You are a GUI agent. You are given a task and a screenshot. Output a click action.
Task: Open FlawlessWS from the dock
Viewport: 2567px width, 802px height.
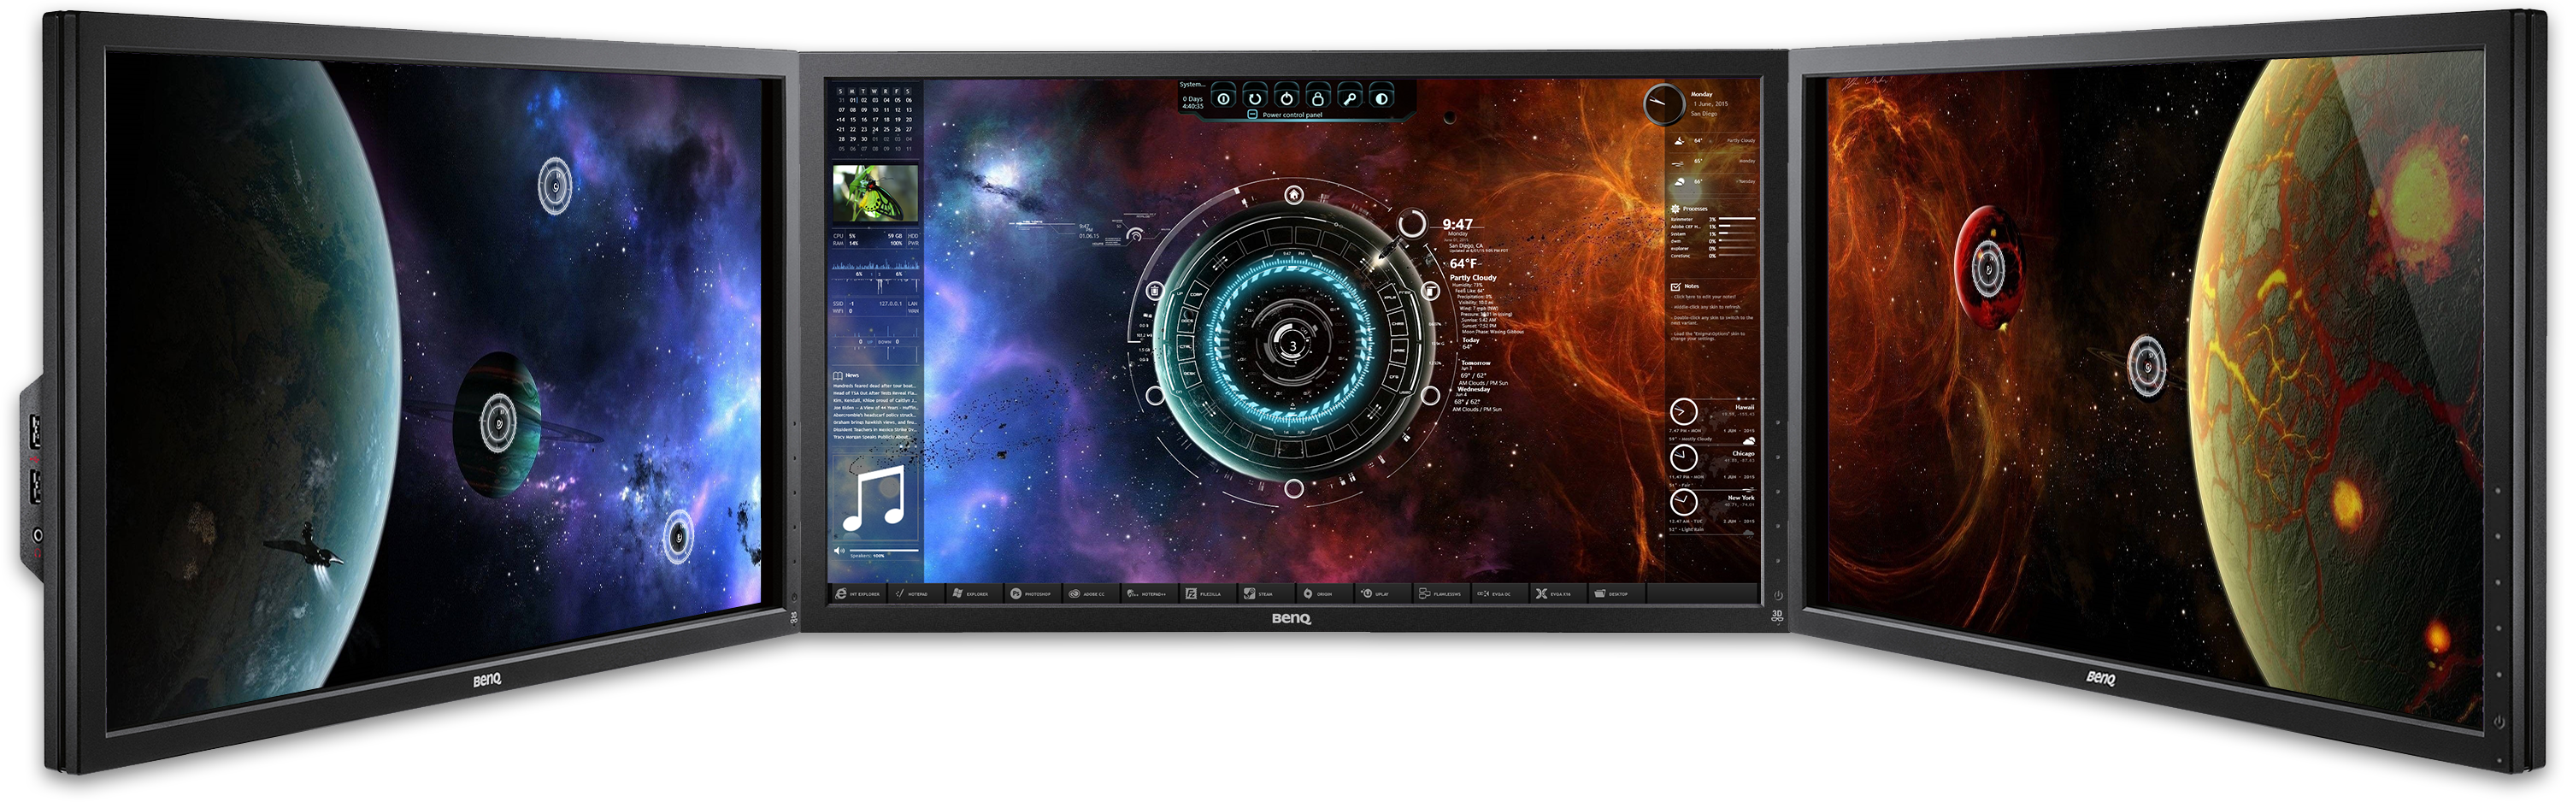pyautogui.click(x=1440, y=593)
